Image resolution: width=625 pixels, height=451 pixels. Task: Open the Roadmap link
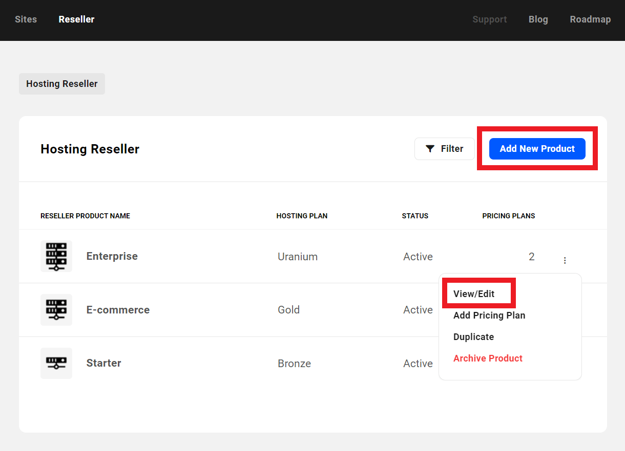pos(590,19)
